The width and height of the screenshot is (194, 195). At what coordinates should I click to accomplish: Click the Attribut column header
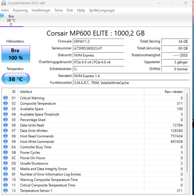[x=81, y=92]
